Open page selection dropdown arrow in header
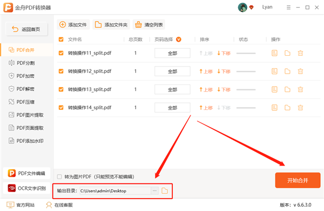324x211 pixels. [179, 39]
